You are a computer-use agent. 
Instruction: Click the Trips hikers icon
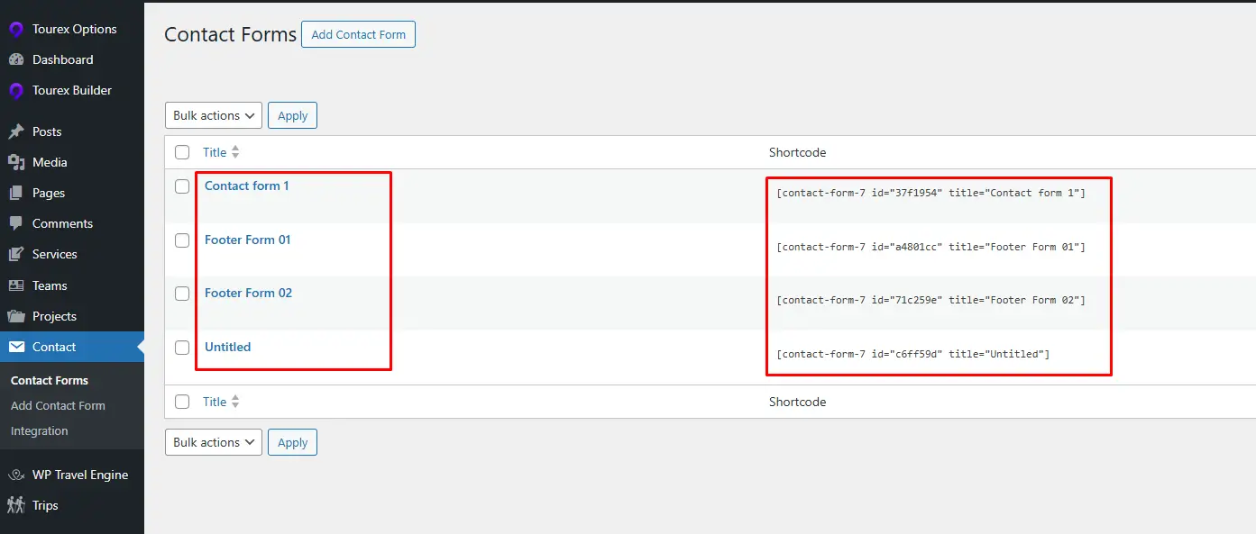click(15, 505)
